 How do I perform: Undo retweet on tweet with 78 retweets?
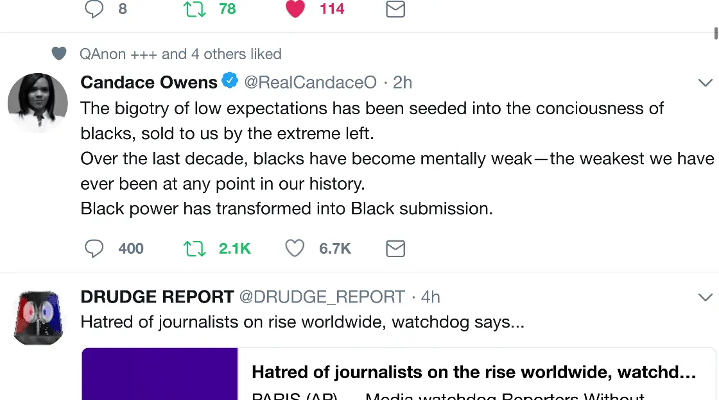(x=195, y=9)
